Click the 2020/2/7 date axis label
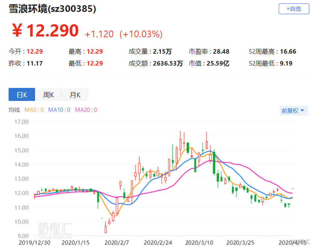Viewport: 313px width, 247px height. click(x=117, y=243)
